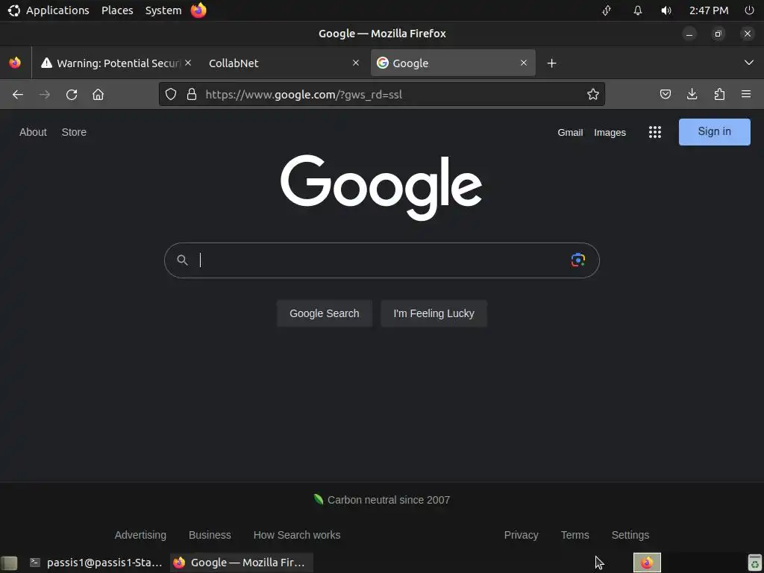
Task: View site security via padlock icon
Action: 192,94
